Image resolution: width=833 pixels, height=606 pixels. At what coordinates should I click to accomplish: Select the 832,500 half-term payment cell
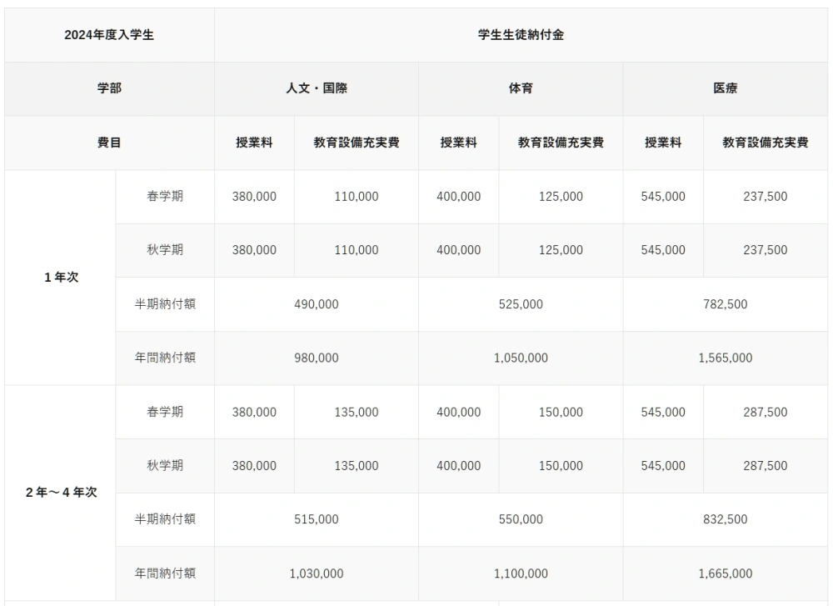coord(725,519)
